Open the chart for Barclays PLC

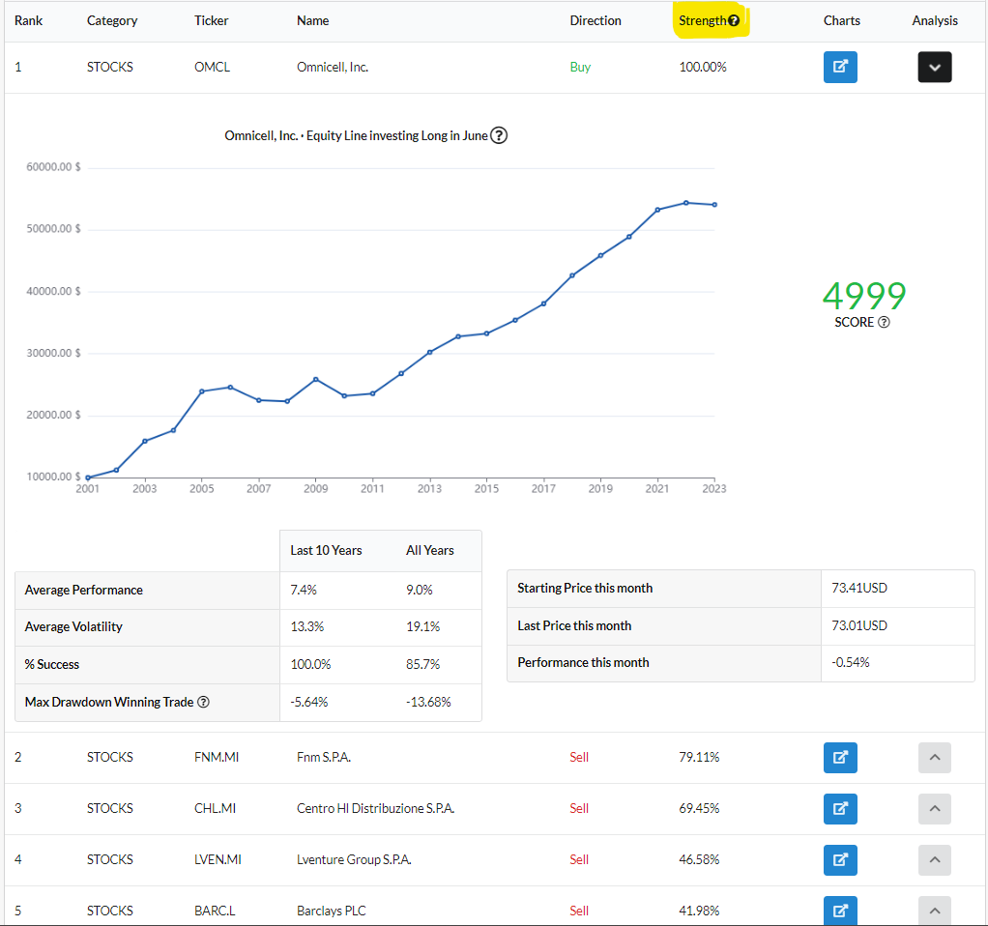[x=840, y=911]
